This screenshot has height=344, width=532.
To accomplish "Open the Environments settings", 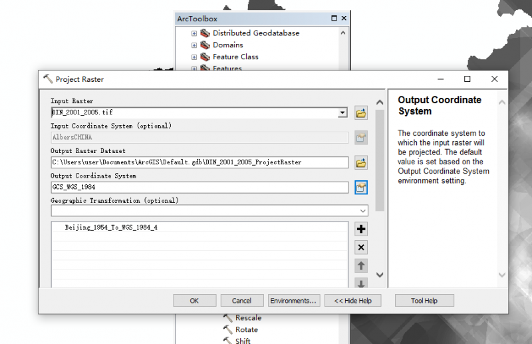I will [x=294, y=301].
